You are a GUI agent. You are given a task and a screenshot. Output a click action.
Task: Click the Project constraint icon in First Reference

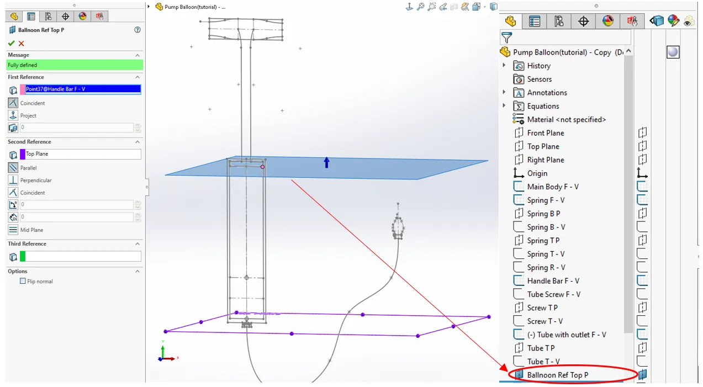pos(13,115)
